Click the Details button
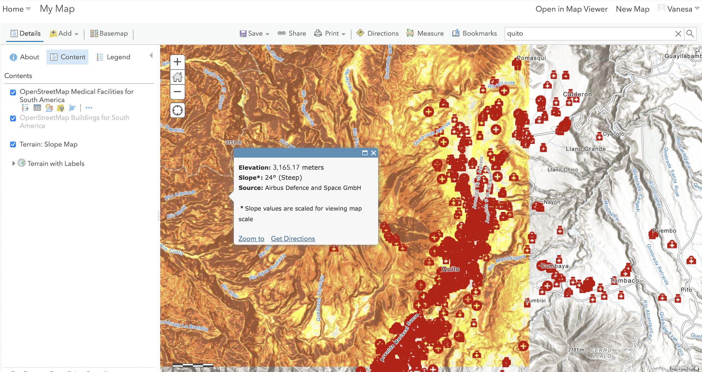Viewport: 702px width, 372px height. [x=25, y=33]
